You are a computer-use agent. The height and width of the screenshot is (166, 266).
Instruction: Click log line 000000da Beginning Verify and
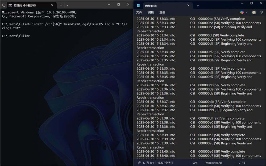194,93
